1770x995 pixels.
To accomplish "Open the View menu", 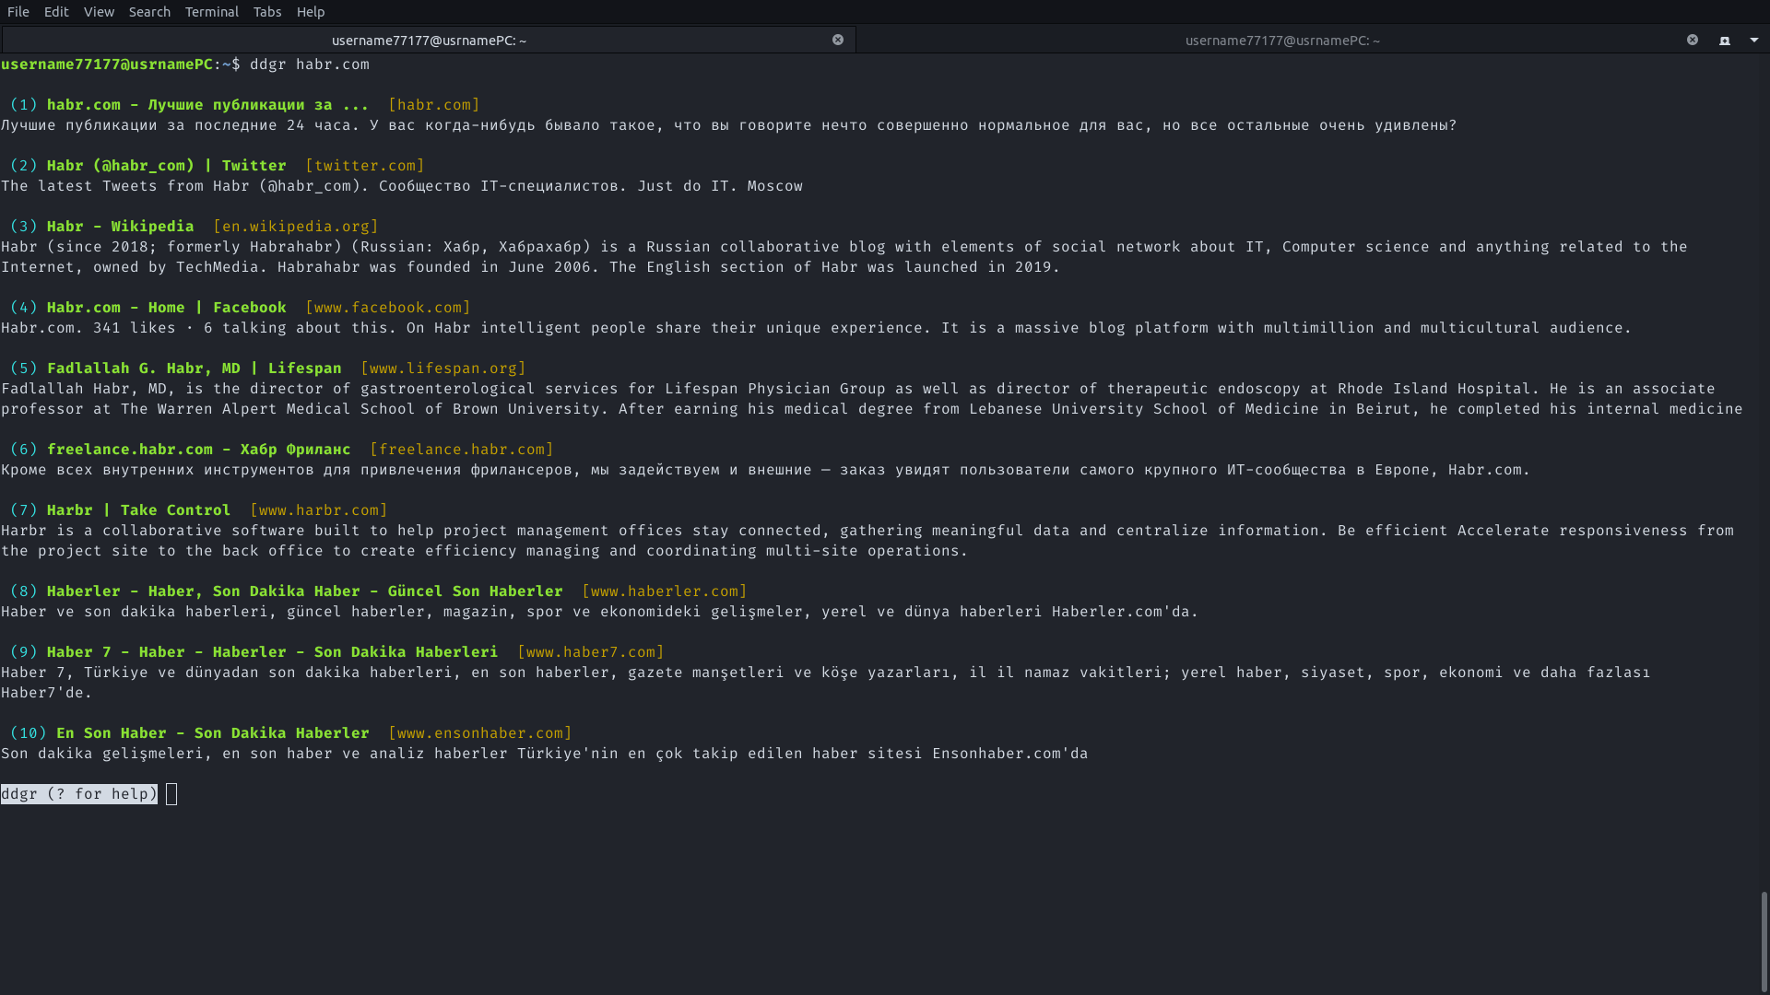I will (99, 12).
